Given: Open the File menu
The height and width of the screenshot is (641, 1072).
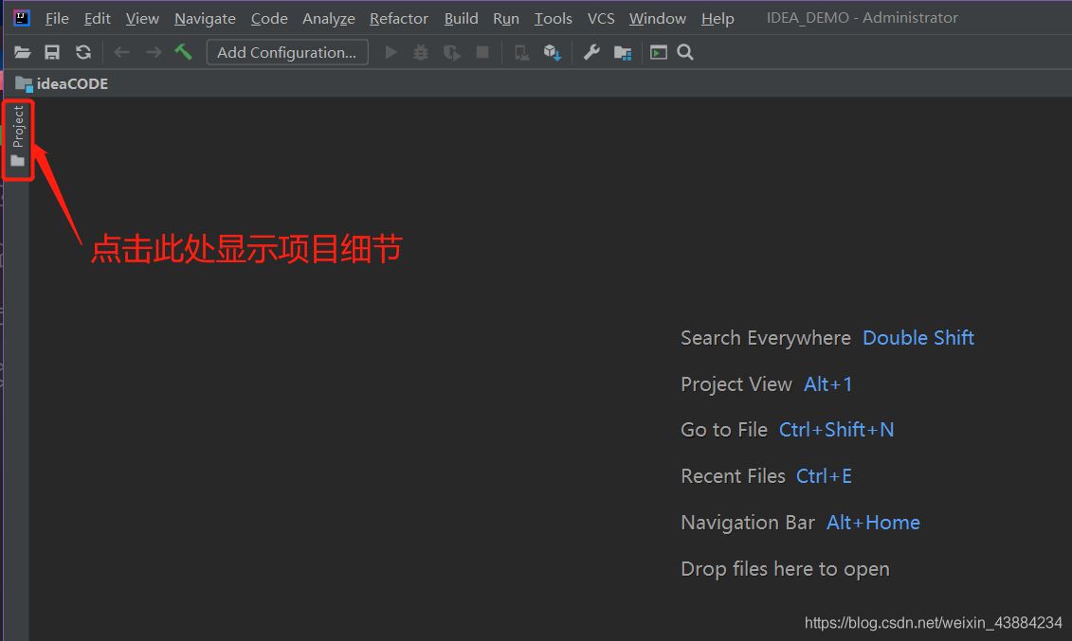Looking at the screenshot, I should (x=57, y=18).
